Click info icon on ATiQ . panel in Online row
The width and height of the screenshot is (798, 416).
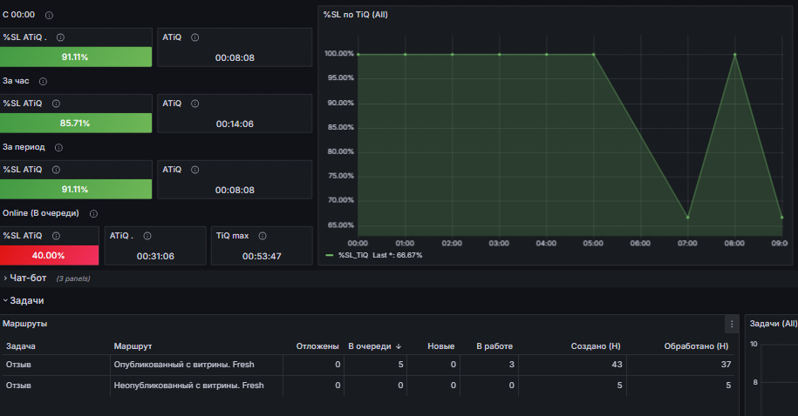click(147, 236)
